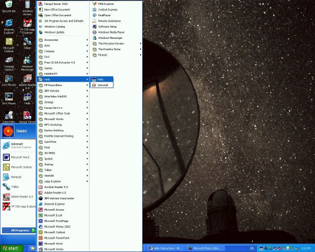The width and height of the screenshot is (315, 252).
Task: Open Microsoft PowerPoint from programs list
Action: [x=63, y=238]
